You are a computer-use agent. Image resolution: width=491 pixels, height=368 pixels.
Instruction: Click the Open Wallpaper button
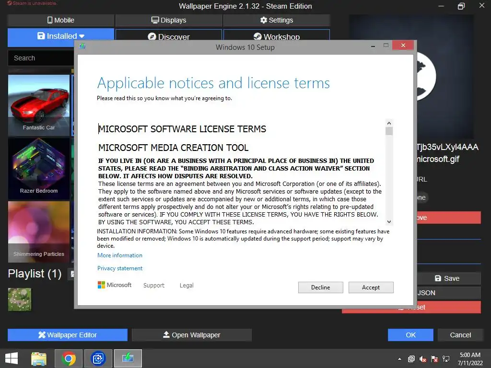tap(192, 335)
